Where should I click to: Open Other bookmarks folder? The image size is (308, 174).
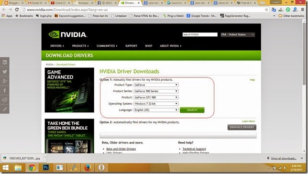tap(291, 16)
